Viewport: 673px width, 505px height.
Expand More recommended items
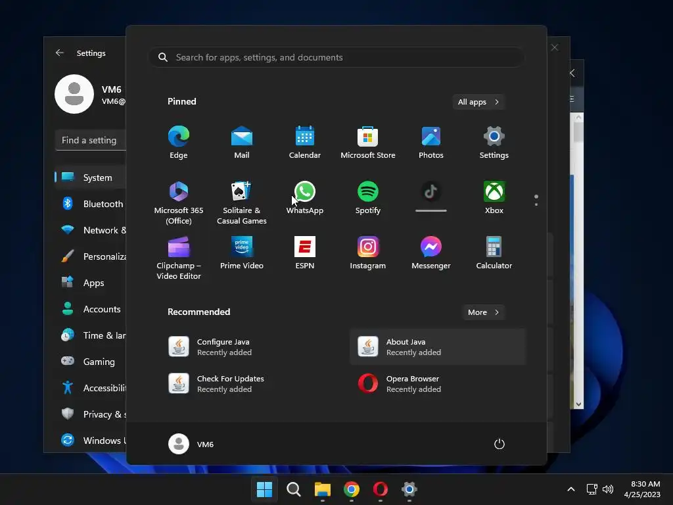pyautogui.click(x=483, y=312)
